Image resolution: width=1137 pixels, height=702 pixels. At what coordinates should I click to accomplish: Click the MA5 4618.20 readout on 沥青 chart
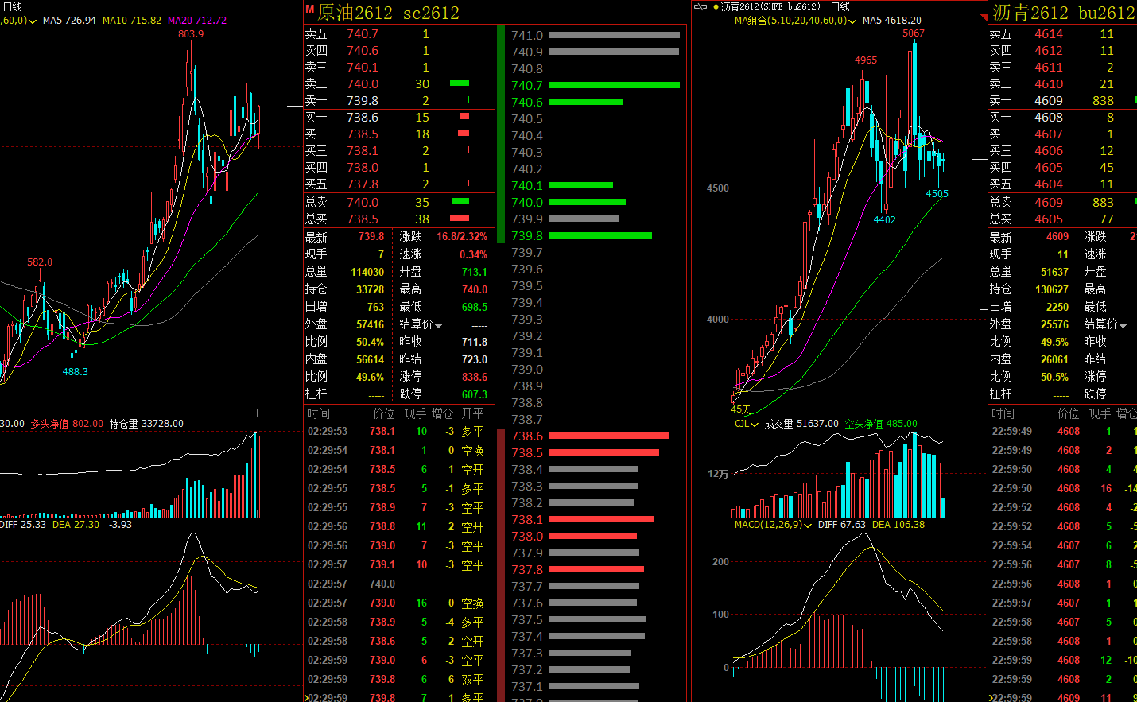tap(892, 21)
